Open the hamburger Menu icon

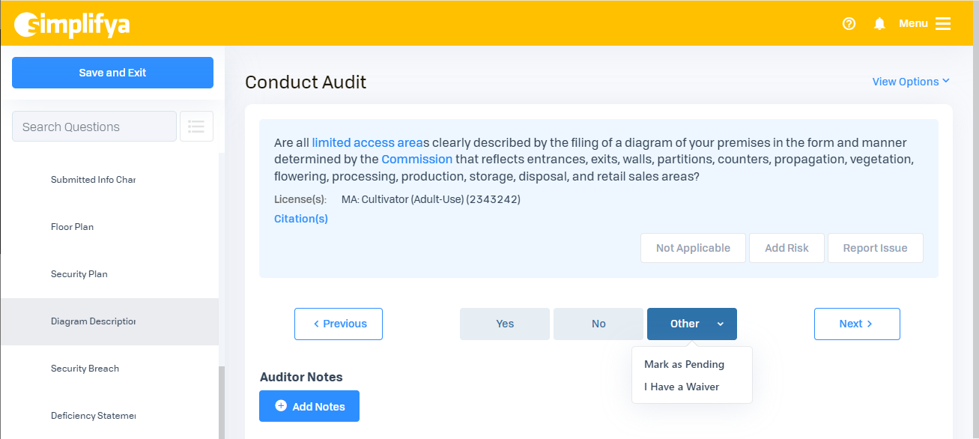click(x=943, y=24)
